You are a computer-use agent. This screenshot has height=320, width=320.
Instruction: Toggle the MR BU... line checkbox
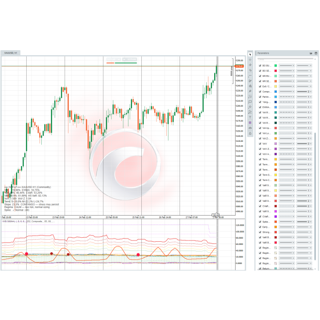(x=260, y=76)
